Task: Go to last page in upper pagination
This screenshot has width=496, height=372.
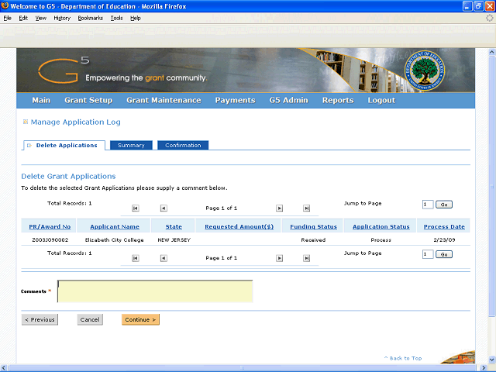Action: [x=307, y=208]
